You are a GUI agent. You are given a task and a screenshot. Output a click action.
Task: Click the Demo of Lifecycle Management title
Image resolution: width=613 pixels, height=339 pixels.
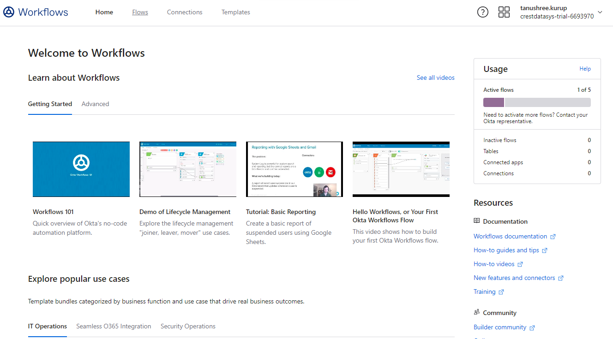pyautogui.click(x=185, y=212)
